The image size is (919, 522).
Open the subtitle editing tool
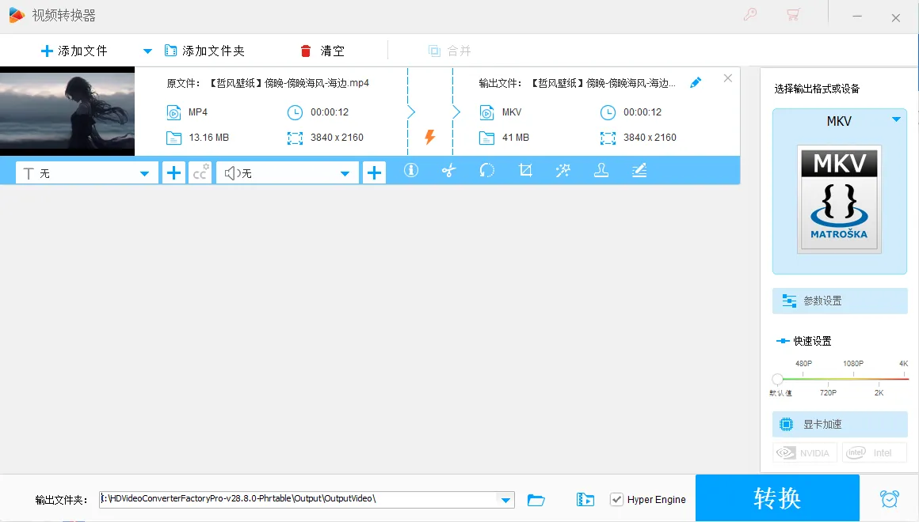click(x=639, y=170)
